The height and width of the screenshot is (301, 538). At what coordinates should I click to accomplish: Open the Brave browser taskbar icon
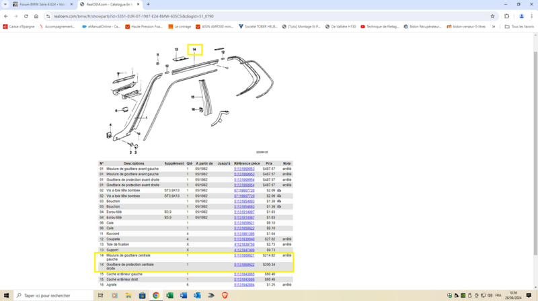pos(225,296)
